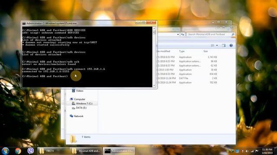Toggle the preview pane in Explorer
The width and height of the screenshot is (277, 155).
tap(224, 46)
